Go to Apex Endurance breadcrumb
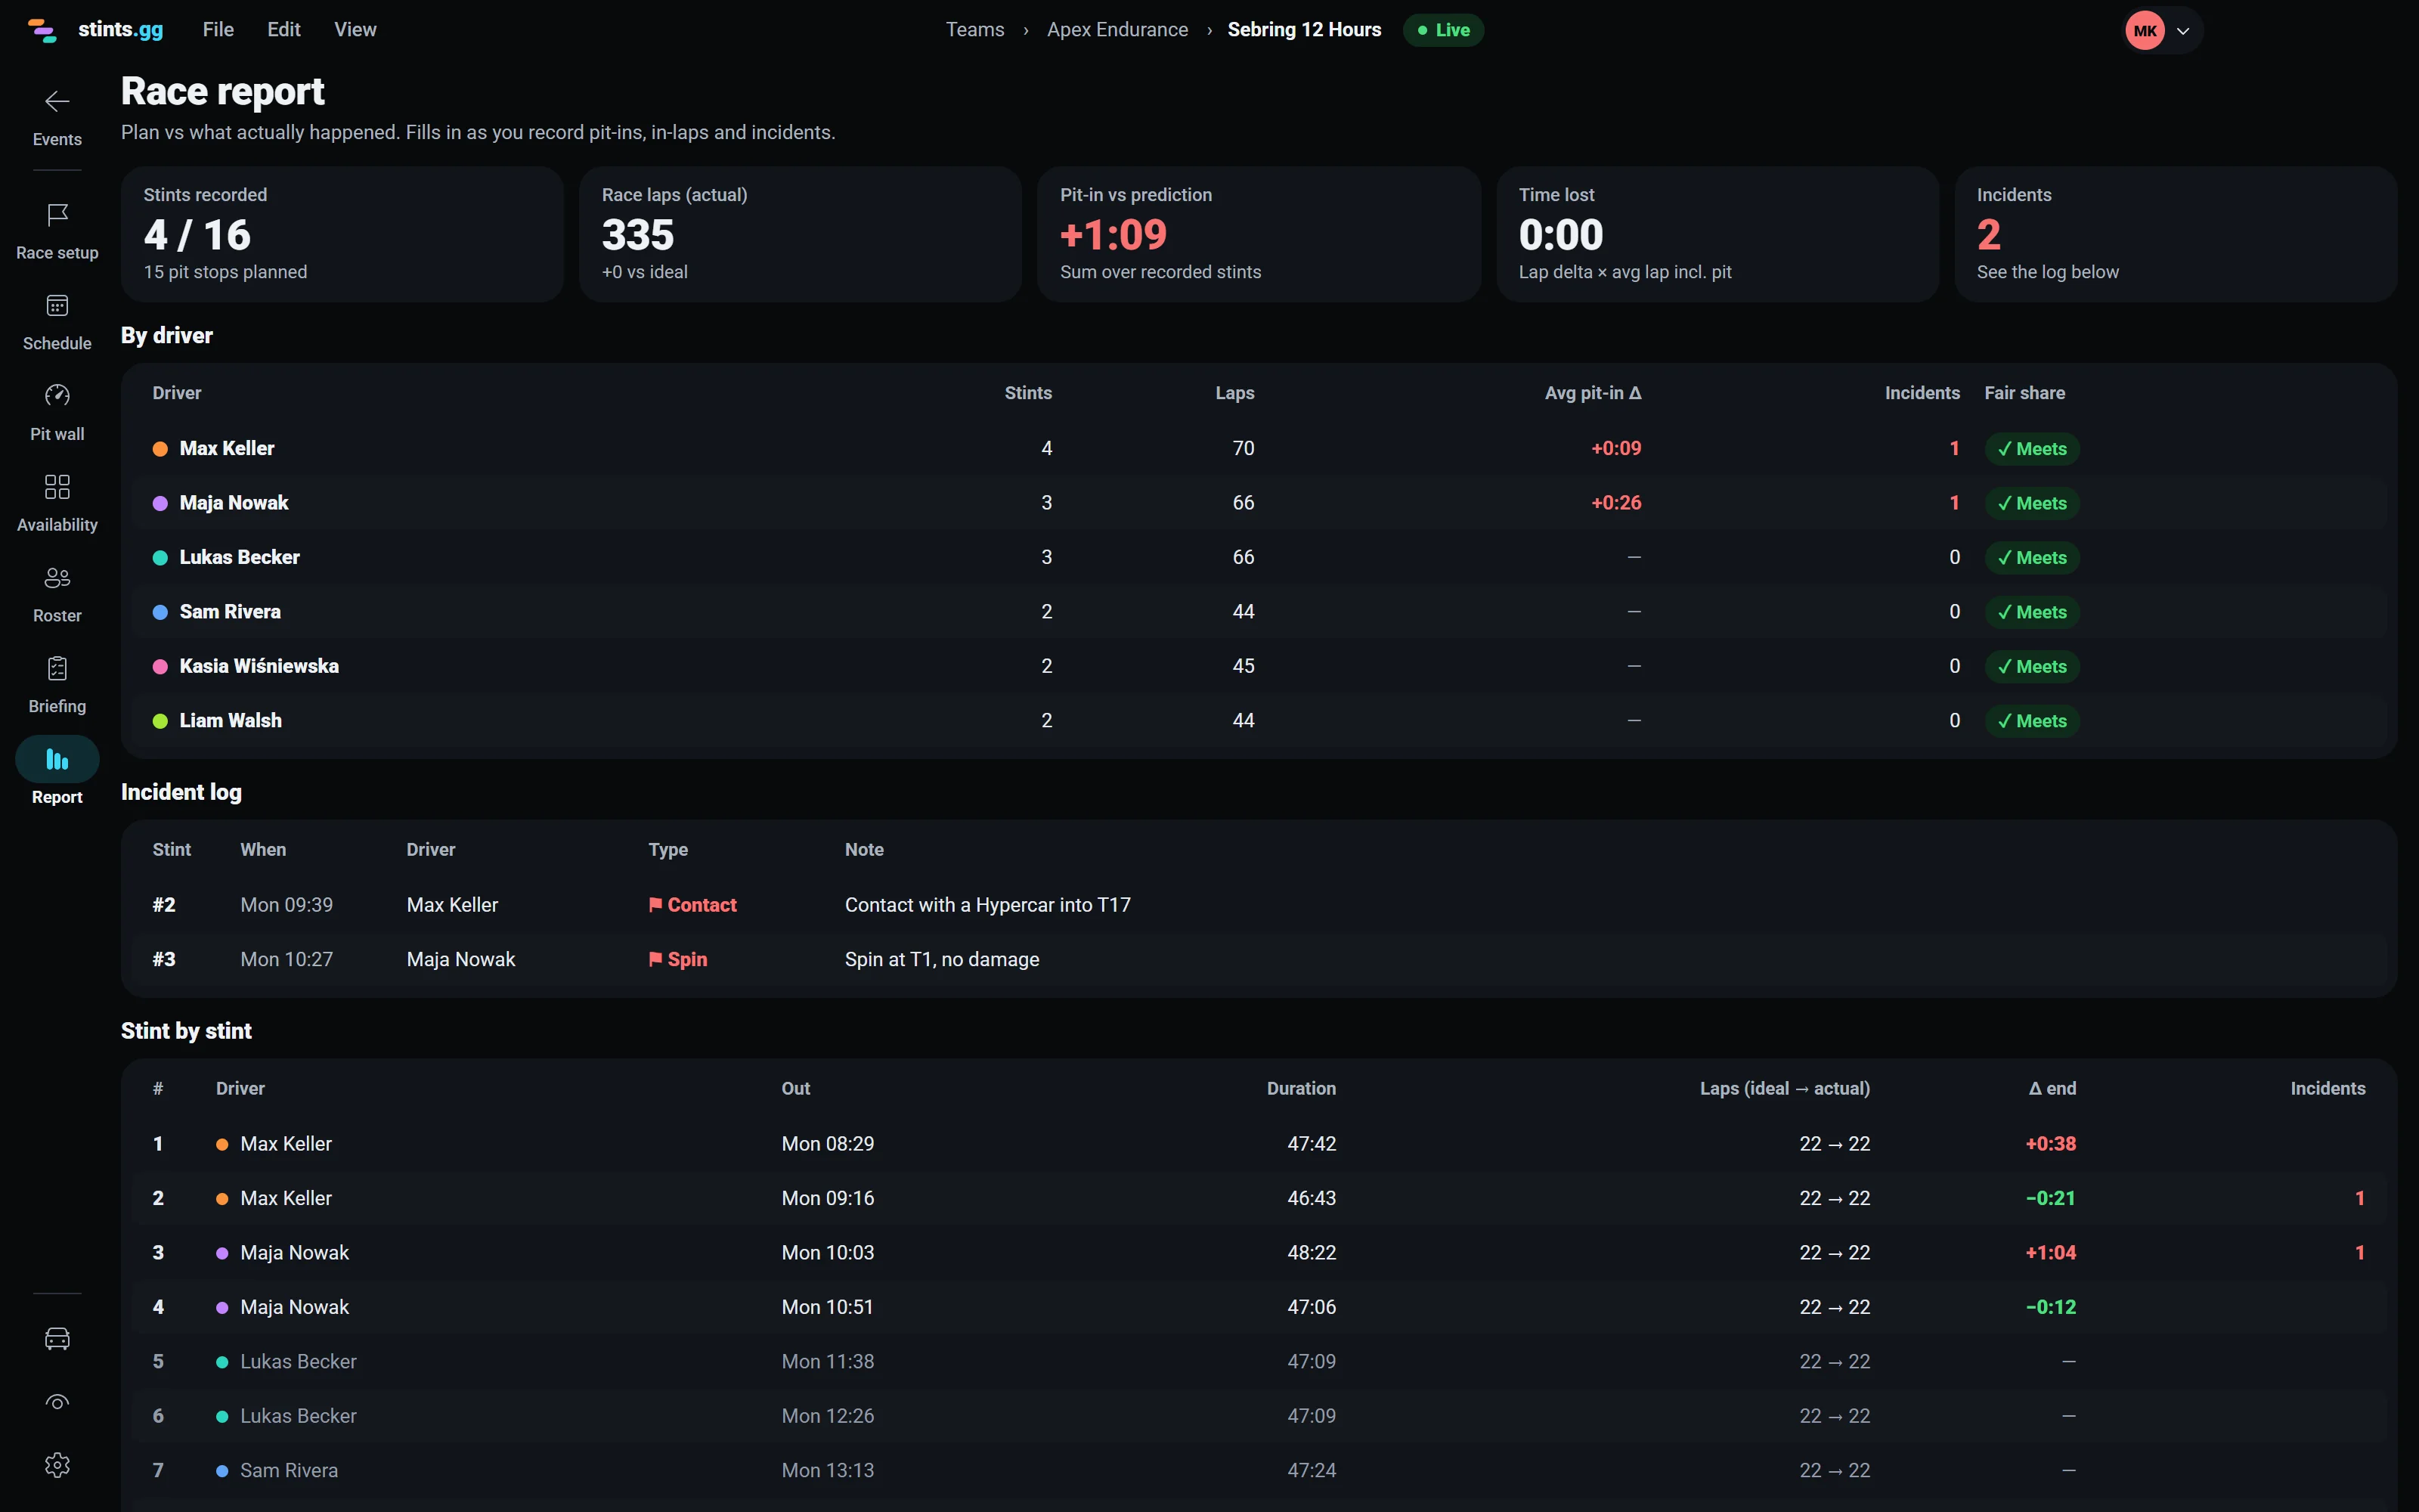The image size is (2419, 1512). pyautogui.click(x=1117, y=30)
